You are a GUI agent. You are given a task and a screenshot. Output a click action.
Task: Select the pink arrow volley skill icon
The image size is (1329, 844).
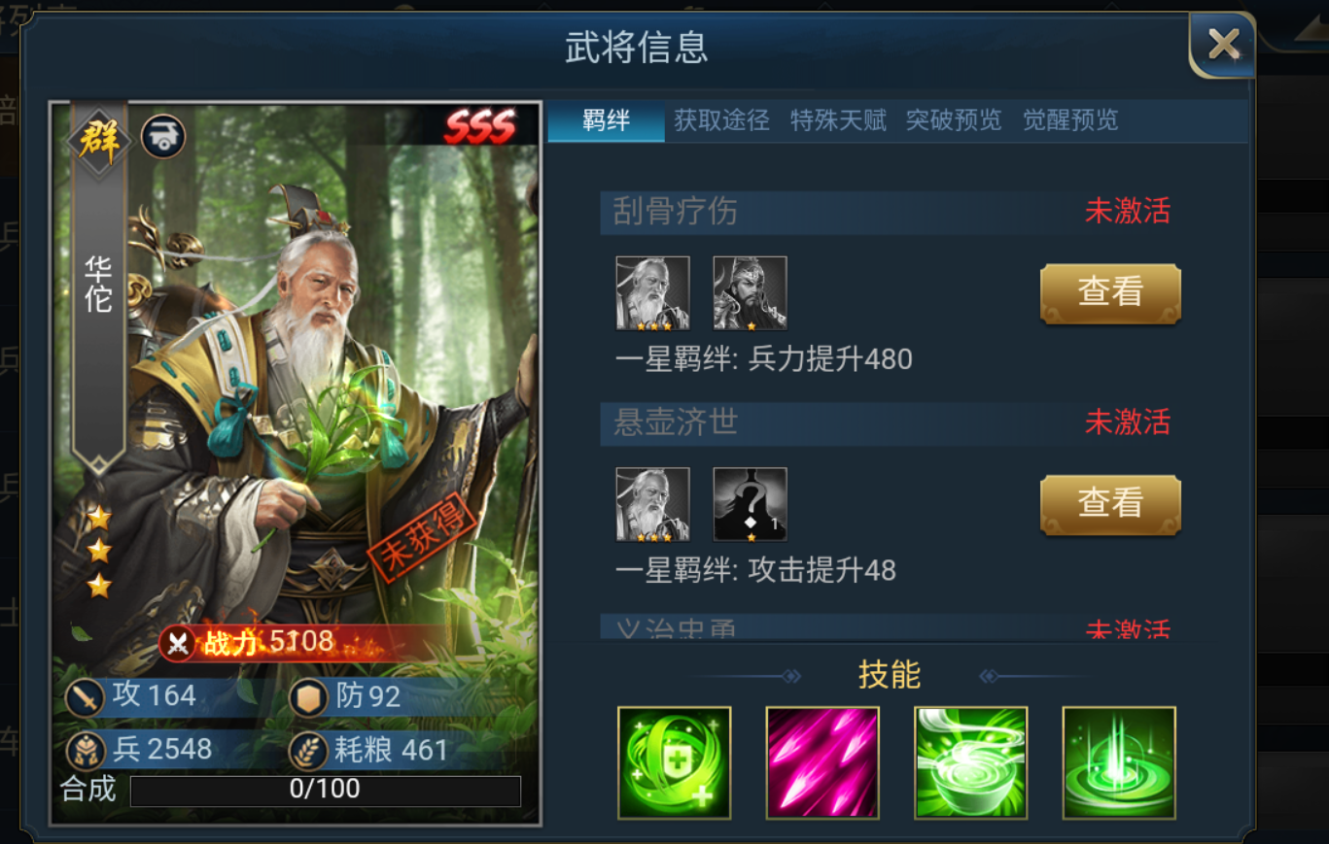tap(822, 762)
